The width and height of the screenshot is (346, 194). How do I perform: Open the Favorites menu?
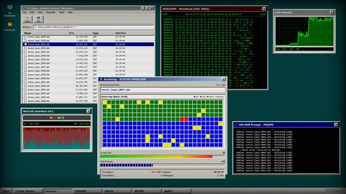coord(51,12)
